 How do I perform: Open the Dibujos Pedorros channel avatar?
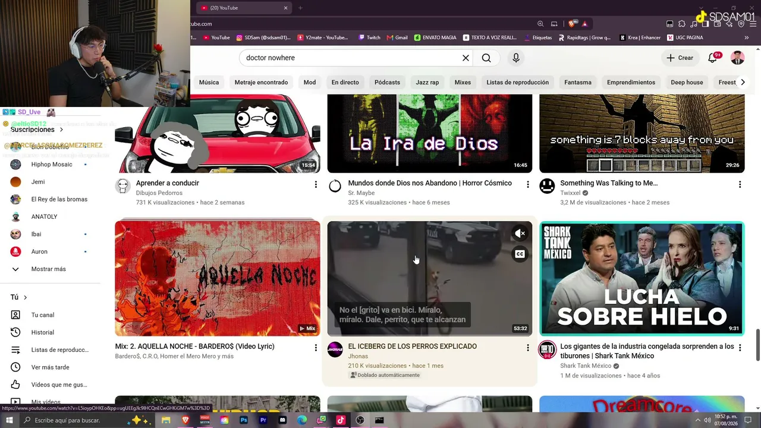click(x=123, y=186)
